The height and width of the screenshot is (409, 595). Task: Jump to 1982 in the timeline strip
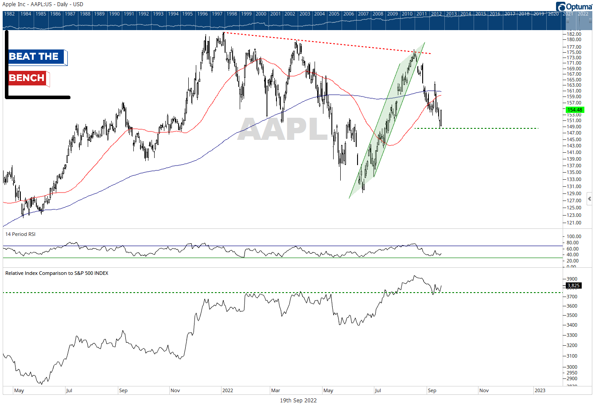point(9,14)
